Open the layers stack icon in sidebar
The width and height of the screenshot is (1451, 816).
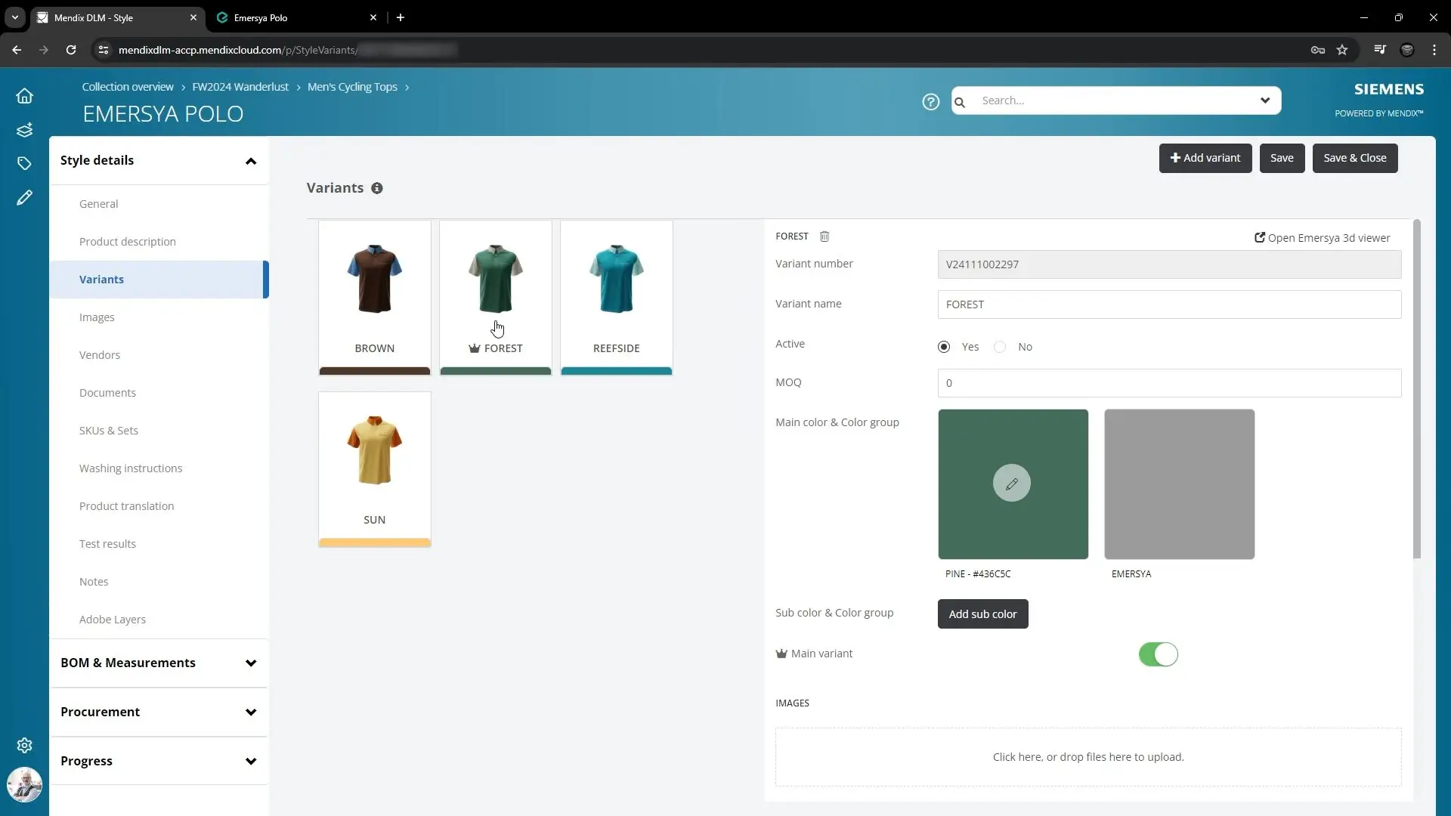[x=24, y=130]
